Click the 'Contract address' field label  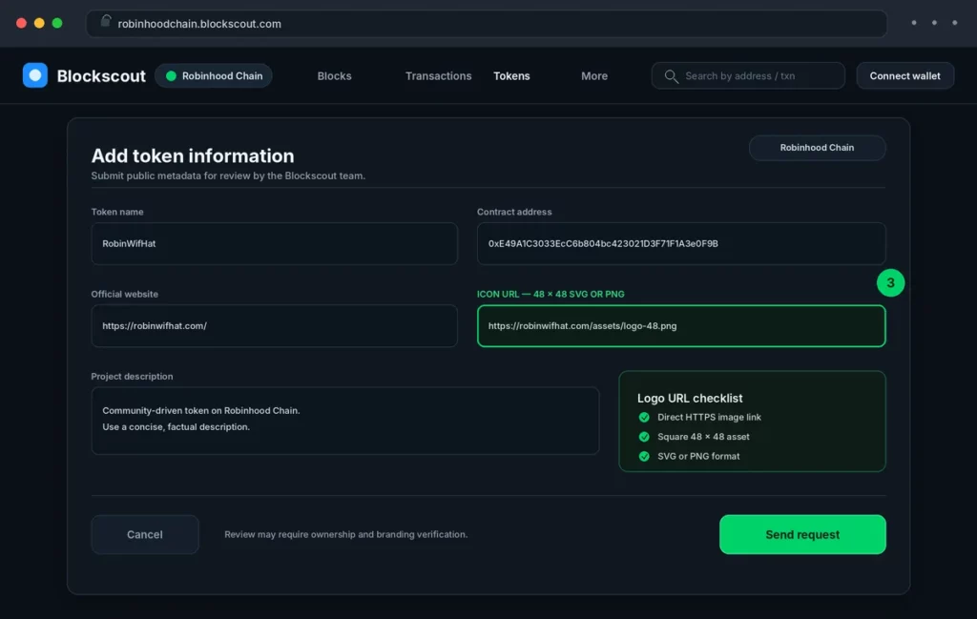pos(514,212)
